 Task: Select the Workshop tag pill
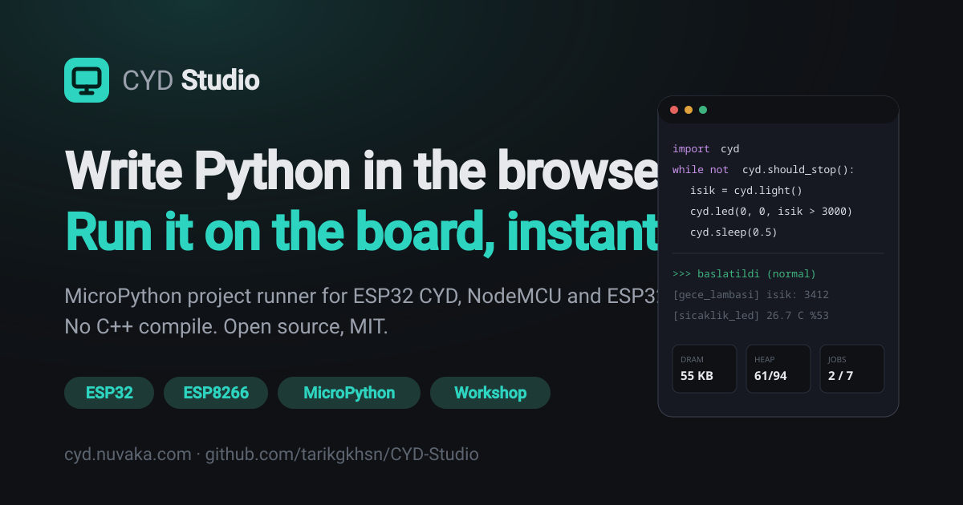[x=490, y=393]
